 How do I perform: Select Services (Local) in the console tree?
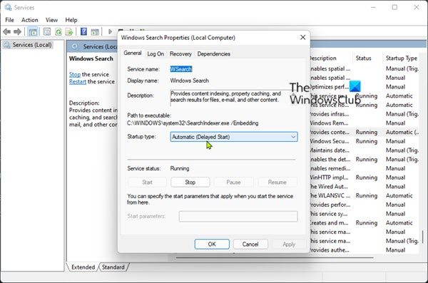pyautogui.click(x=28, y=45)
